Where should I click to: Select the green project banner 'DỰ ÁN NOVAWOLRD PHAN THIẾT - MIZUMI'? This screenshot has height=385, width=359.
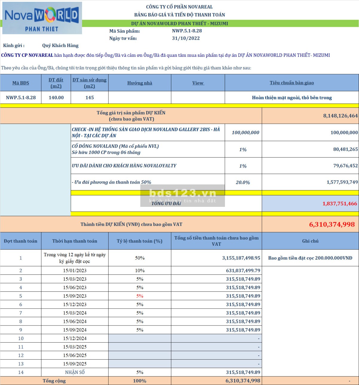coord(180,24)
